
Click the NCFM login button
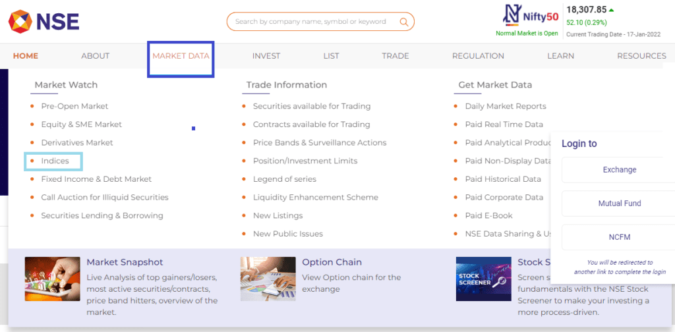tap(619, 237)
